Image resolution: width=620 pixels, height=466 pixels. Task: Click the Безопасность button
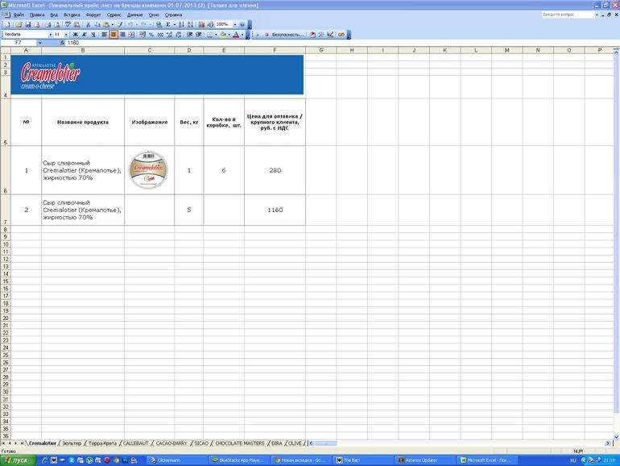point(287,35)
